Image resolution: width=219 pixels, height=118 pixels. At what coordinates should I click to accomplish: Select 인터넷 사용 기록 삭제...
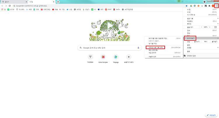[x=164, y=48]
